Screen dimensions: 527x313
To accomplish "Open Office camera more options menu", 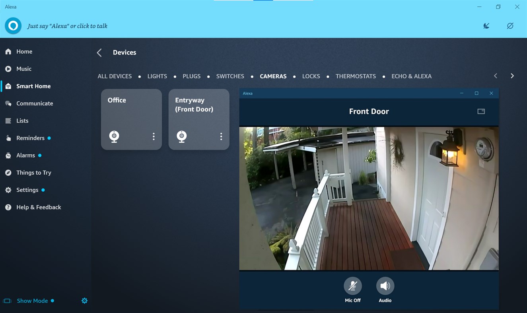I will 154,136.
